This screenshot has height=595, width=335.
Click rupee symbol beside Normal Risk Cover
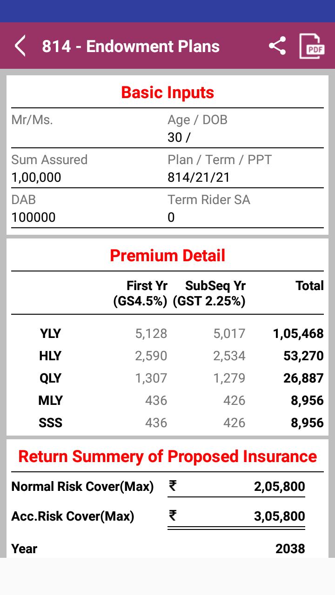coord(173,486)
